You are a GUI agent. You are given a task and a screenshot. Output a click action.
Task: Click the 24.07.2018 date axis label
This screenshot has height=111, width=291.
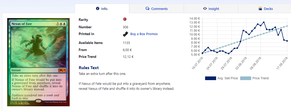(x=212, y=63)
